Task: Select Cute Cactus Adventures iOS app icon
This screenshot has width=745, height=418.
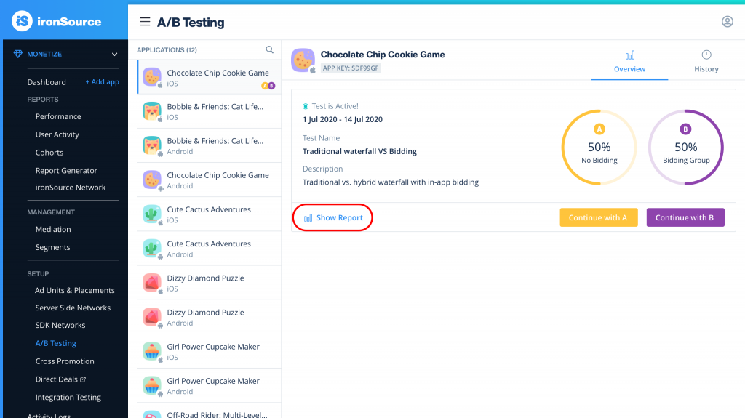Action: 152,214
